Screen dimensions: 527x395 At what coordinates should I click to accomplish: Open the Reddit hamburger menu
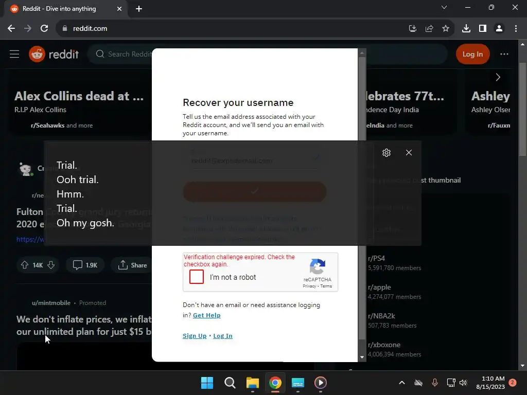[14, 54]
